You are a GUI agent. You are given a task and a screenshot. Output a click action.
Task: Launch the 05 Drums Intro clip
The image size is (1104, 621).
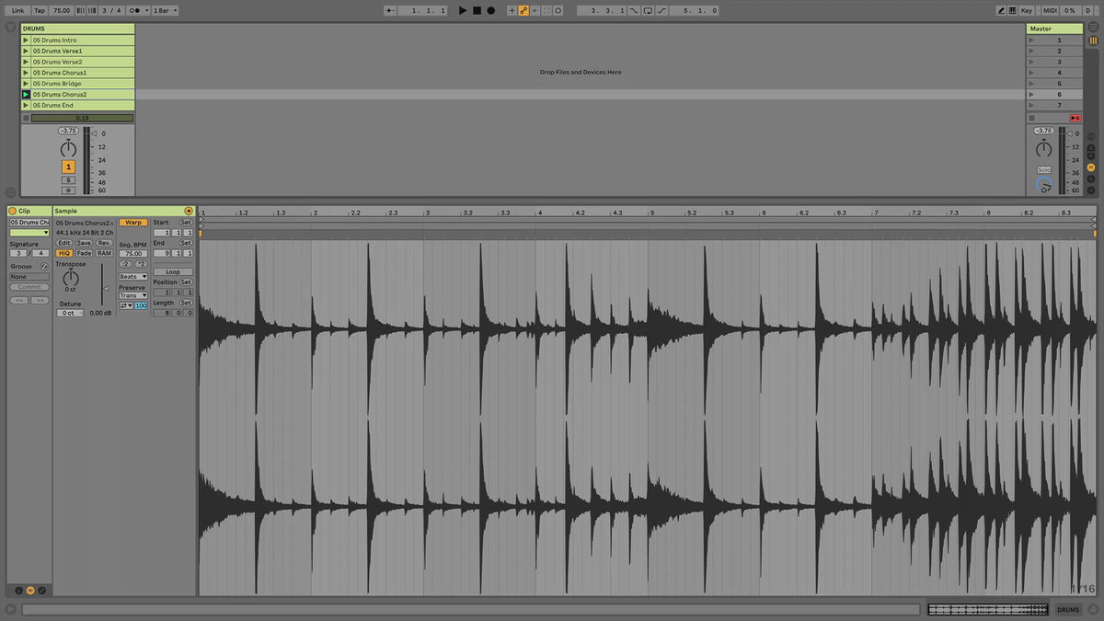pos(26,40)
